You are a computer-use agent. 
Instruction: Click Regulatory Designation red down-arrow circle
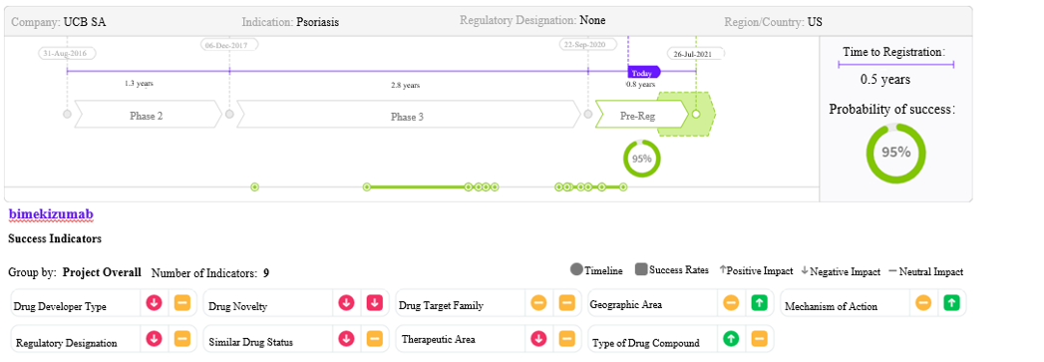[155, 339]
